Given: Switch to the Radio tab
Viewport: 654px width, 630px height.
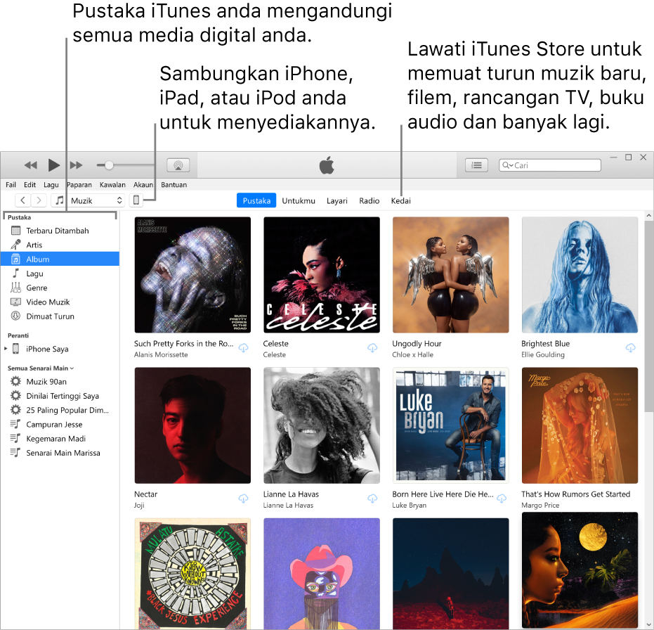Looking at the screenshot, I should coord(369,200).
